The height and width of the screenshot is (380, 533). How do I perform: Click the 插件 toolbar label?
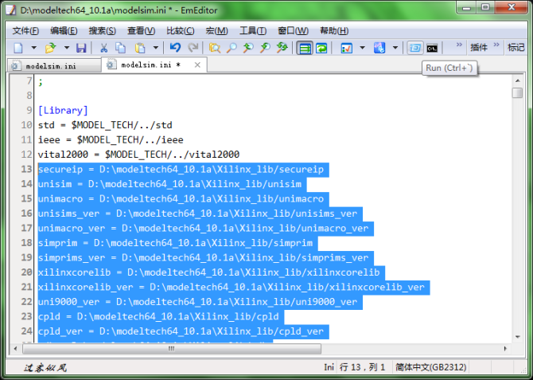pos(479,48)
